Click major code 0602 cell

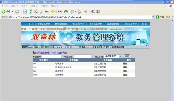tap(35, 75)
